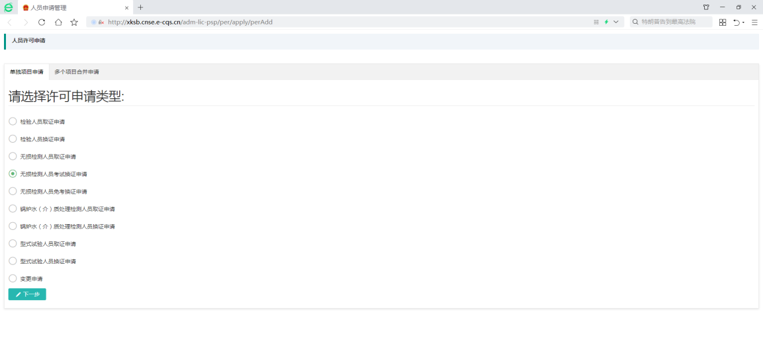This screenshot has width=763, height=349.
Task: Open the extensions grid icon
Action: [x=723, y=22]
